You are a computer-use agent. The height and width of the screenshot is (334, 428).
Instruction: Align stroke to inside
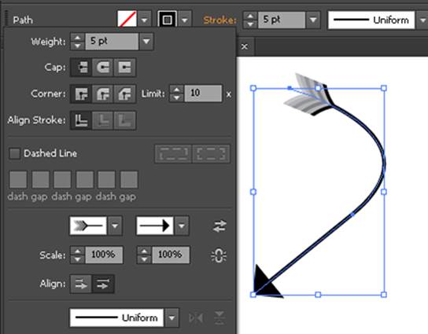[103, 120]
